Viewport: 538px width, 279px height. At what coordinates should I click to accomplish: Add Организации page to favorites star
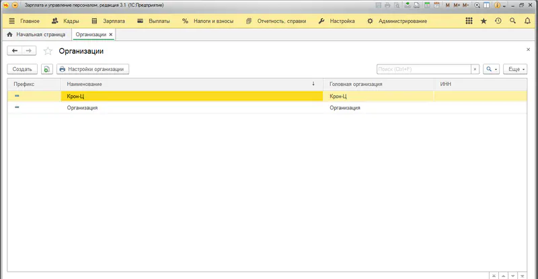[x=48, y=51]
